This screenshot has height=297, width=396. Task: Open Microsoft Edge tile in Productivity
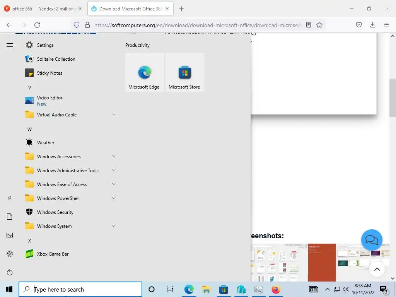click(x=145, y=72)
